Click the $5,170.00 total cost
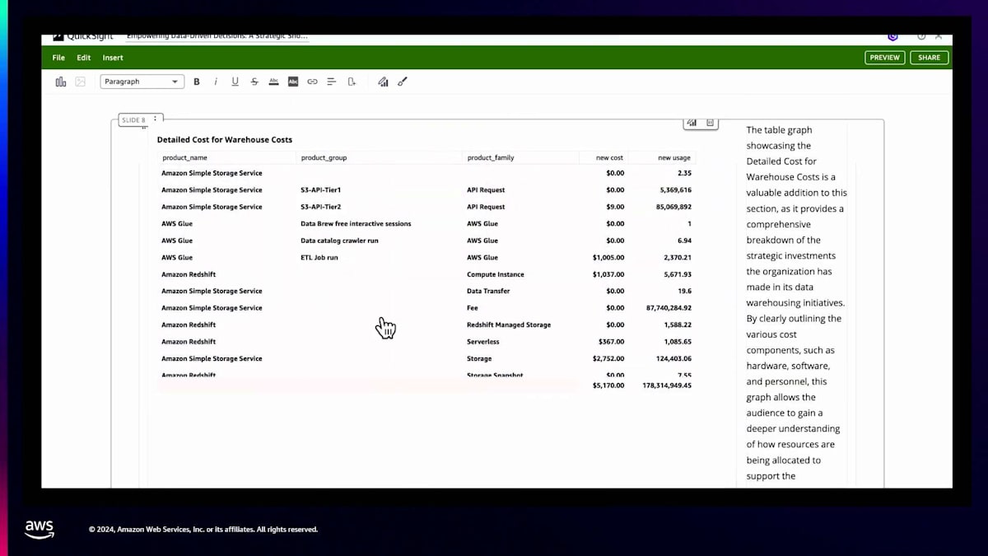 [608, 385]
